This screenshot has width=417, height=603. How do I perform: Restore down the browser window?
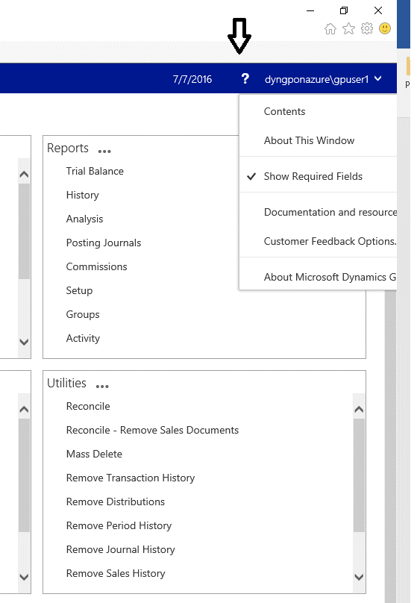click(x=344, y=10)
